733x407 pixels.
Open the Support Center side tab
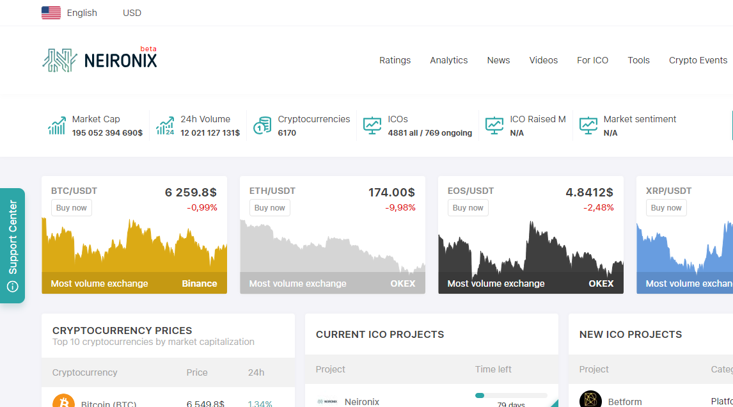tap(13, 246)
